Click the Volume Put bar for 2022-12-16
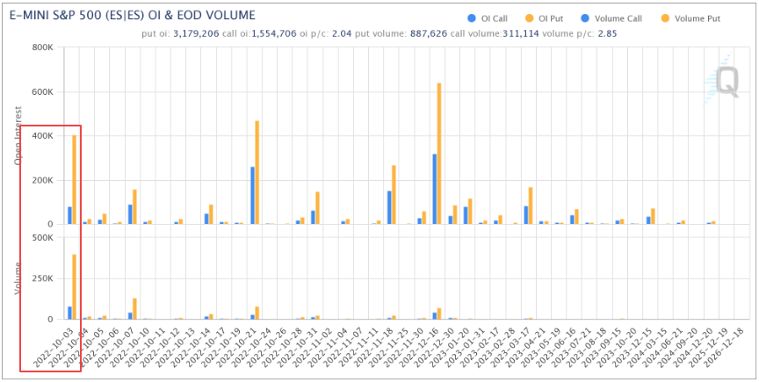Viewport: 759px width, 382px height. point(439,314)
